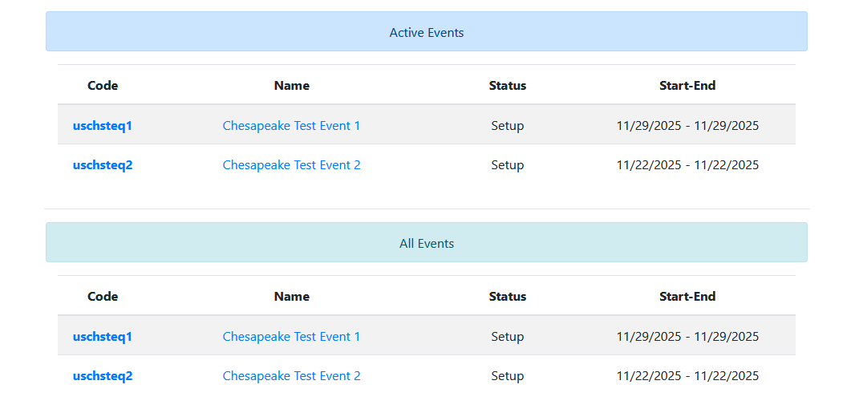Screen dimensions: 855x417
Task: Click Code column header in Active Events table
Action: [x=103, y=86]
